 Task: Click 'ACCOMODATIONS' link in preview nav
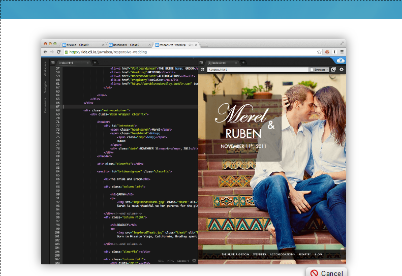282,255
